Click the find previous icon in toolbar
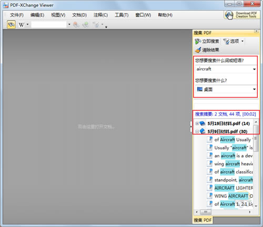 (76, 25)
